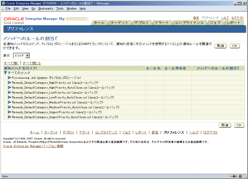The height and width of the screenshot is (179, 248).
Task: Click the footer 設定 link
Action: 155,132
